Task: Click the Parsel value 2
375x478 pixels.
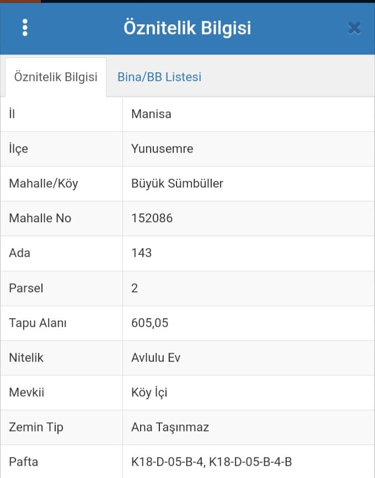Action: click(135, 288)
